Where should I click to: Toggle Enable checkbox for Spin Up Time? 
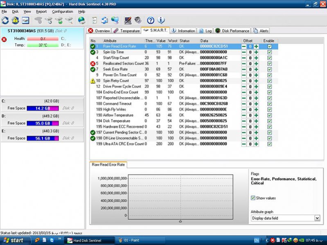click(x=269, y=52)
